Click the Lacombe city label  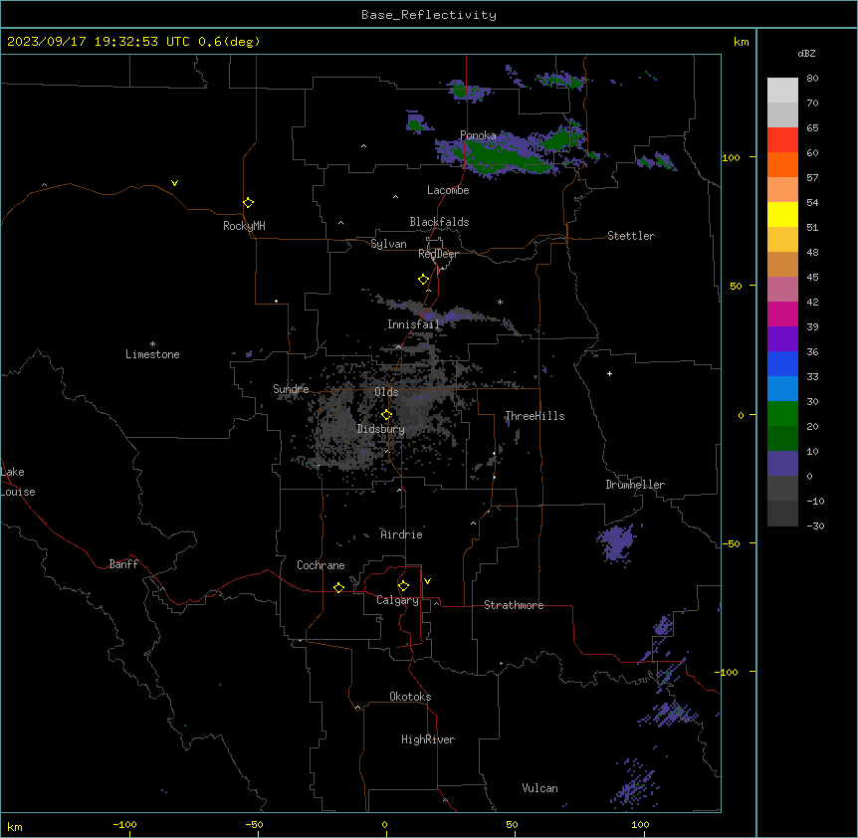click(x=448, y=190)
